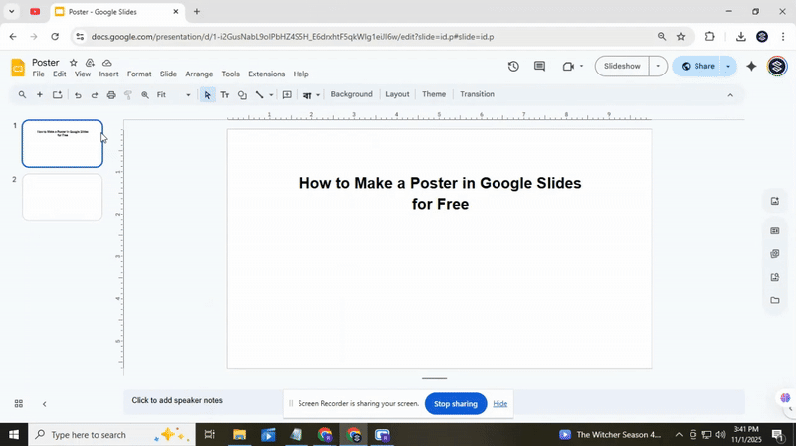Open version history clock icon
Viewport: 796px width, 446px height.
click(513, 67)
